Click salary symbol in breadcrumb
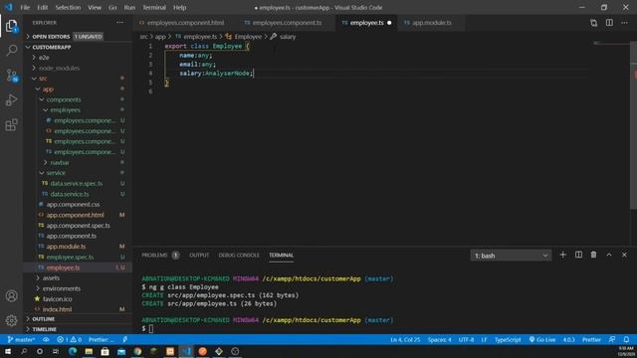 pyautogui.click(x=288, y=37)
